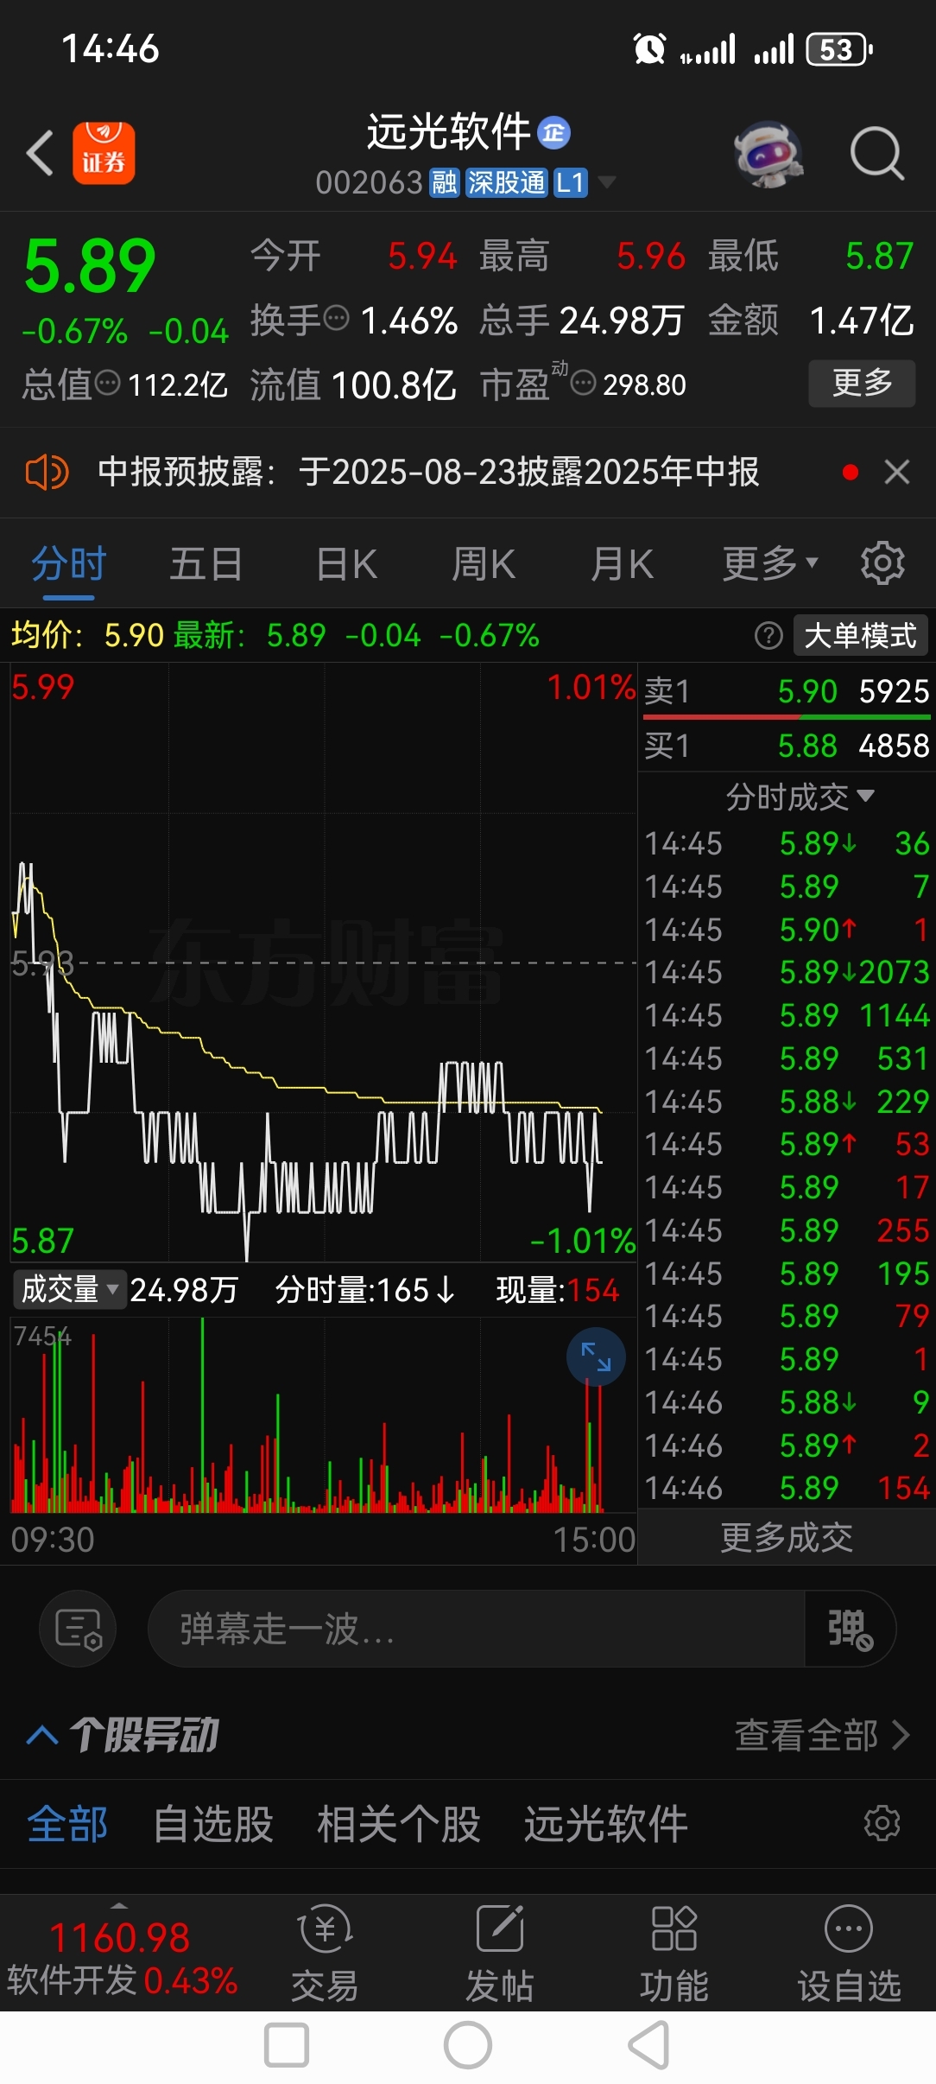The width and height of the screenshot is (936, 2084).
Task: Switch to the 月K tab
Action: (622, 565)
